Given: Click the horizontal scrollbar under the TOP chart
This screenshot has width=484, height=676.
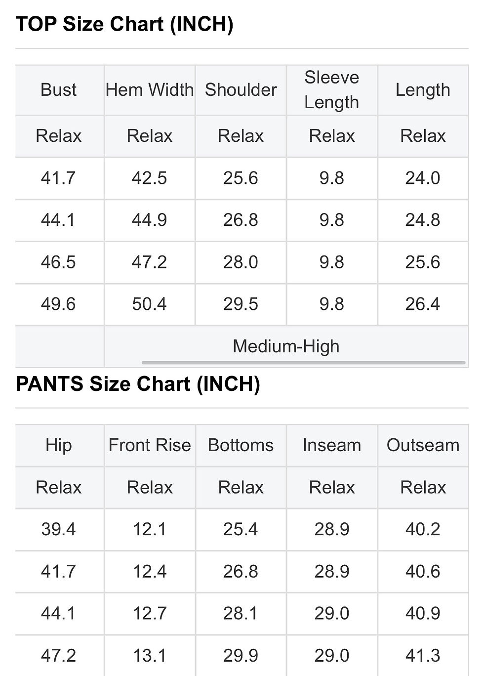Looking at the screenshot, I should point(304,363).
